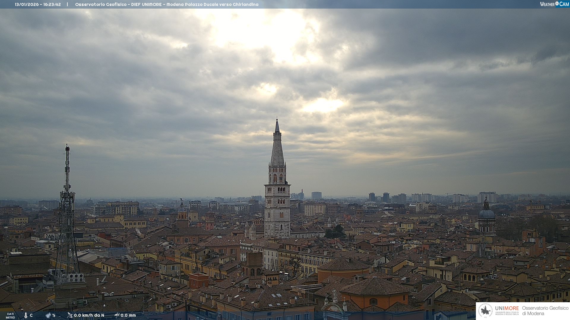
Task: Click the WeatherCam logo
Action: (554, 4)
